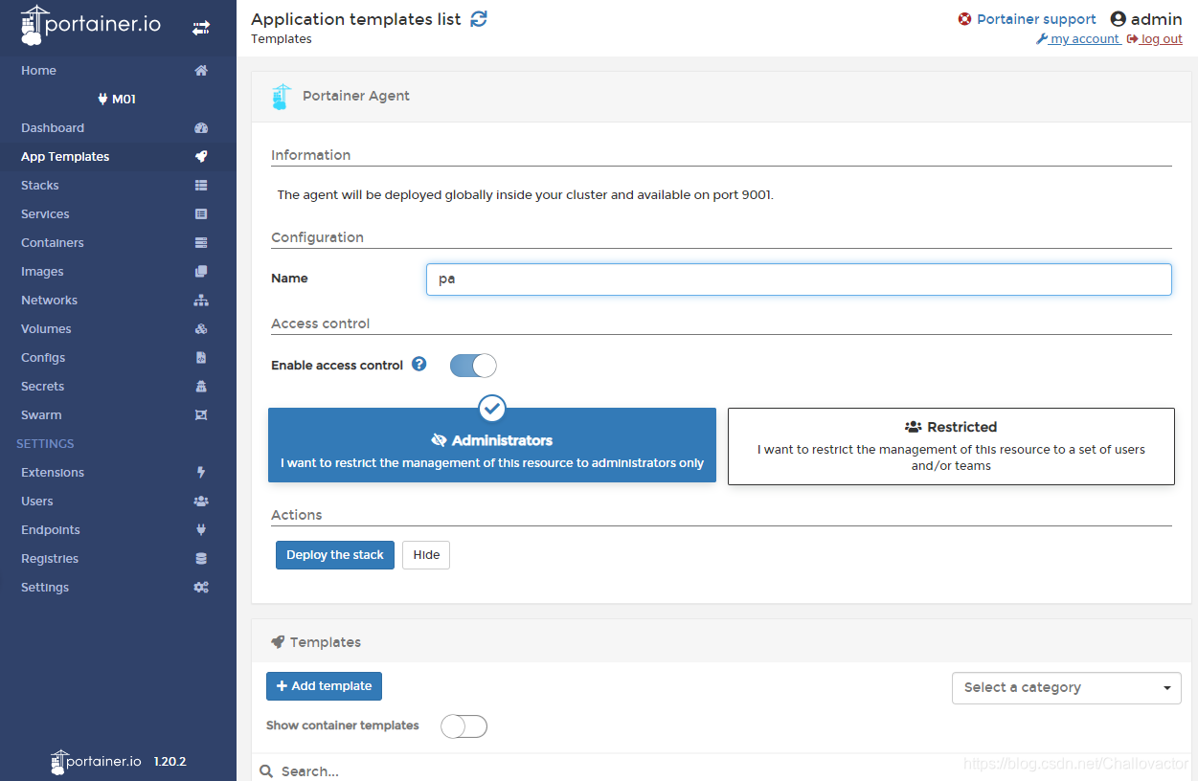Click the Dashboard gauge icon
1198x781 pixels.
201,127
